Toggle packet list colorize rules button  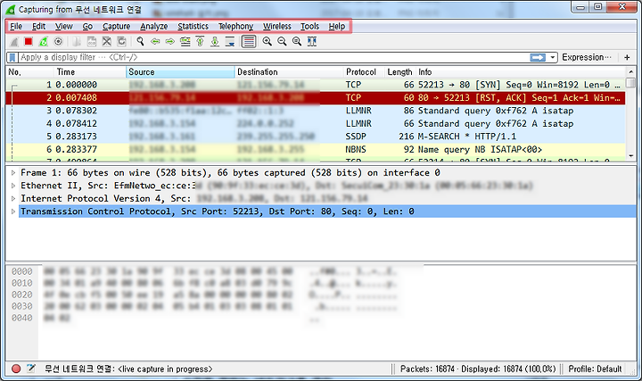[x=249, y=41]
